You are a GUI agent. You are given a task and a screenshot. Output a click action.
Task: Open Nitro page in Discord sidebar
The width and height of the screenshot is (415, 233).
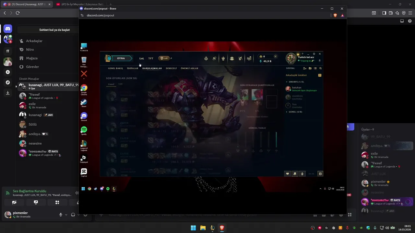click(48, 50)
